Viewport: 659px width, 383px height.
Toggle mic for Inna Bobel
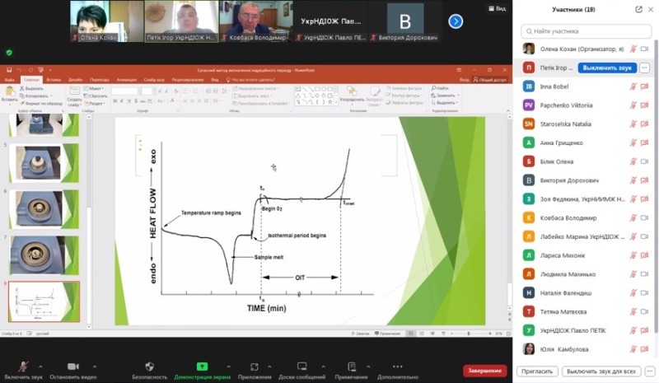[x=633, y=86]
